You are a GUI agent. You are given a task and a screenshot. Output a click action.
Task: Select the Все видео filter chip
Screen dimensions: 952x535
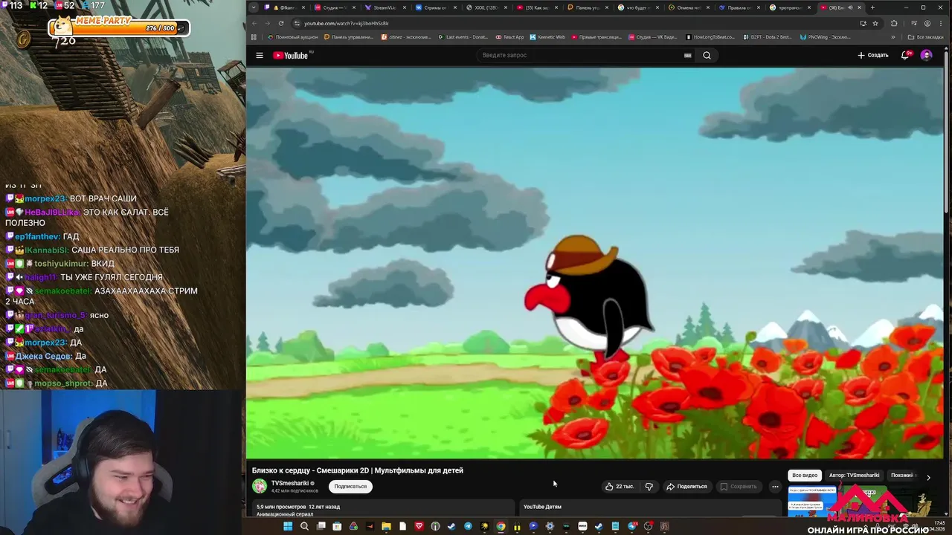[805, 476]
